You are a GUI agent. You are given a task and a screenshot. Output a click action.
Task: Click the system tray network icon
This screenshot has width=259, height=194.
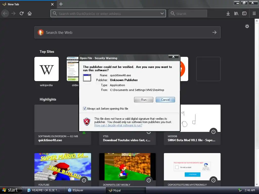click(x=240, y=190)
